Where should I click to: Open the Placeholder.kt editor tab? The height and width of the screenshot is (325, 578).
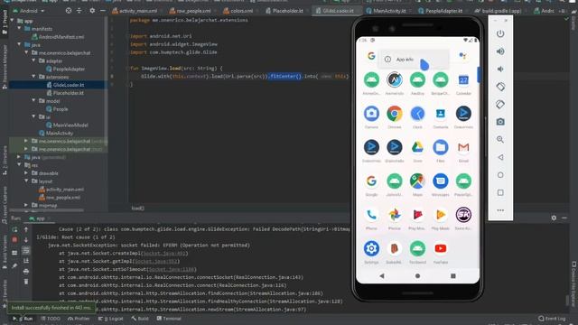[x=284, y=11]
